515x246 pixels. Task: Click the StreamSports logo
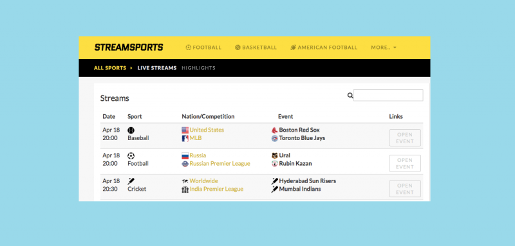point(129,48)
